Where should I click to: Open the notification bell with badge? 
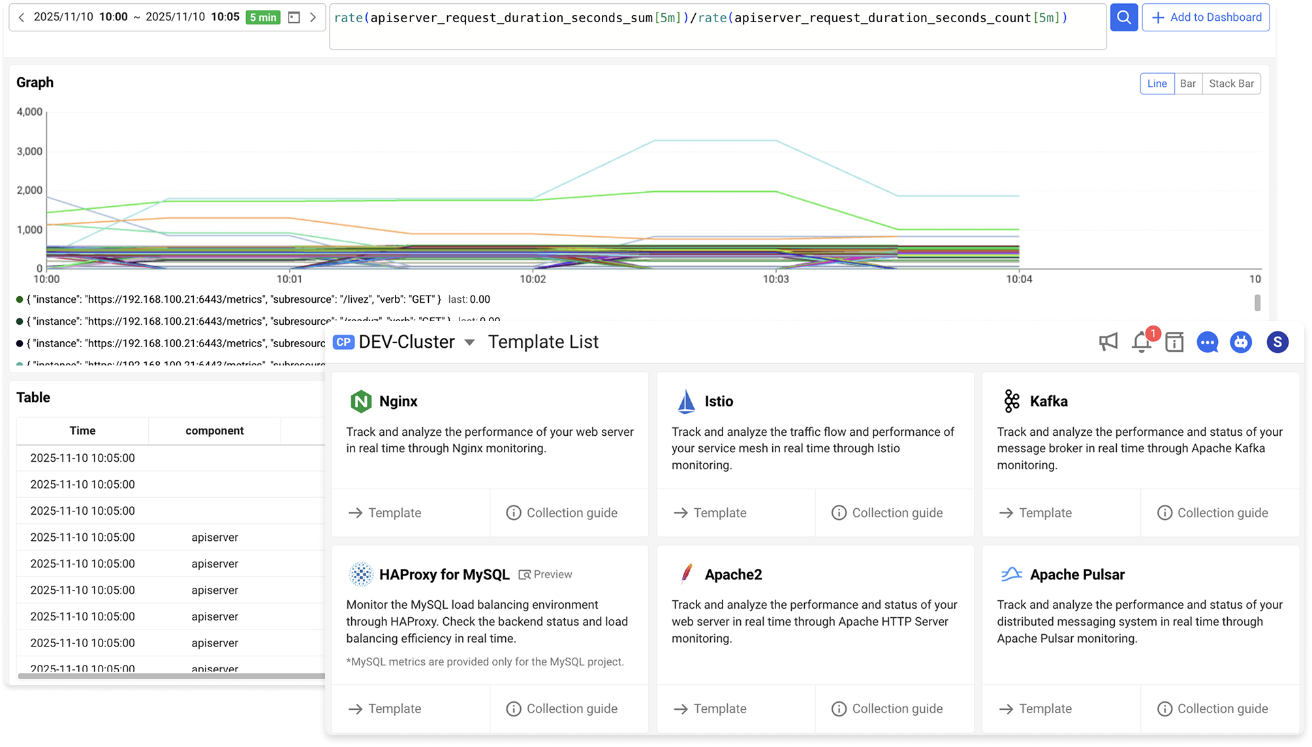point(1142,342)
